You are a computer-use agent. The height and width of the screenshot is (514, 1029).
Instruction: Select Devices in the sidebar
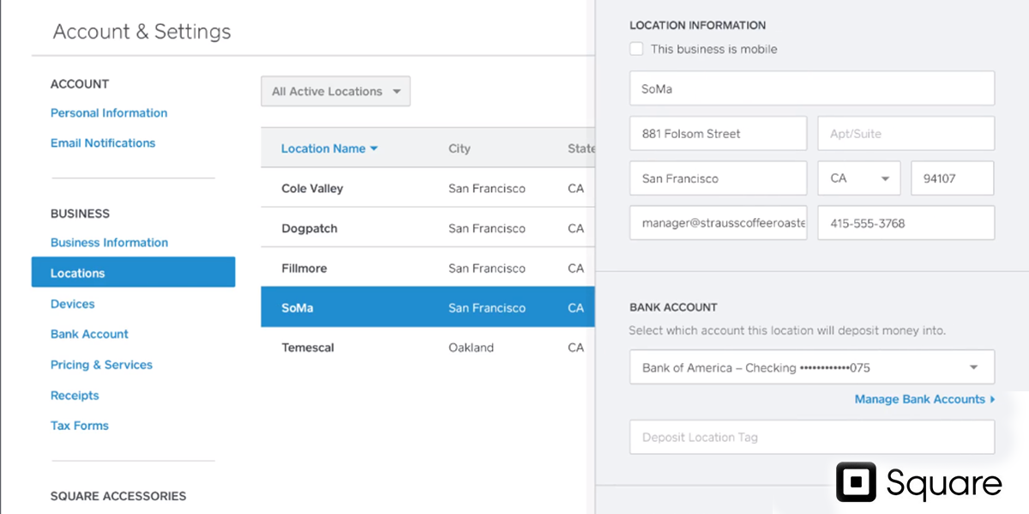pyautogui.click(x=73, y=304)
